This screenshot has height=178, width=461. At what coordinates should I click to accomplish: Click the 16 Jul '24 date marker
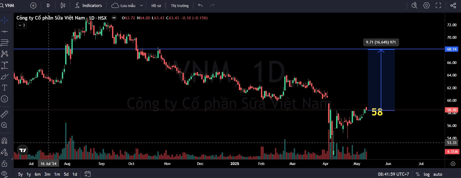(48, 164)
